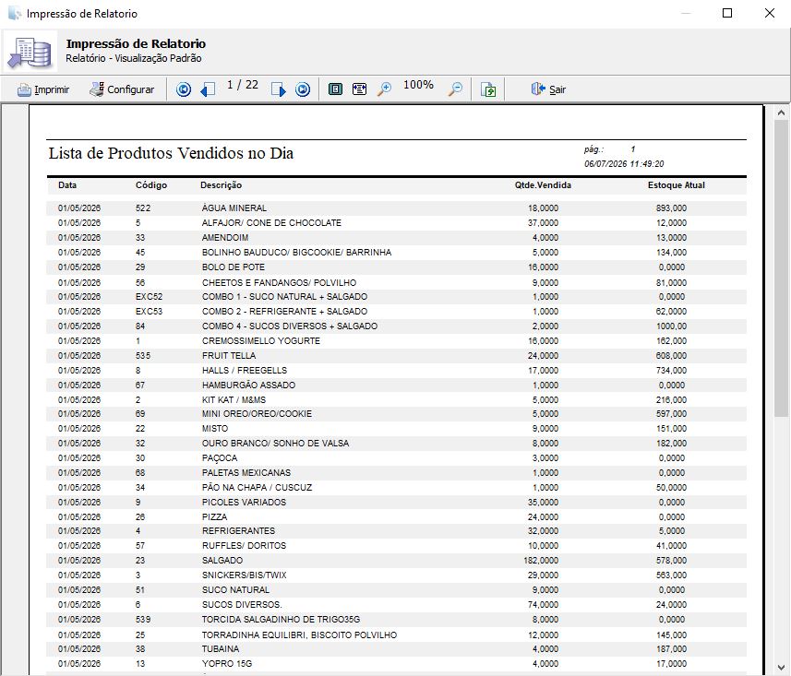This screenshot has width=791, height=676.
Task: Click the scrollbar up arrow
Action: tap(782, 113)
